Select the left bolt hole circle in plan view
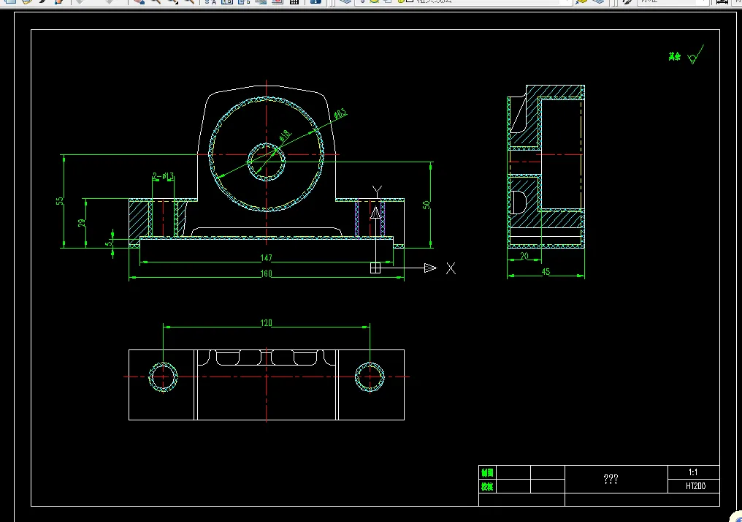Viewport: 742px width, 522px height. tap(164, 377)
